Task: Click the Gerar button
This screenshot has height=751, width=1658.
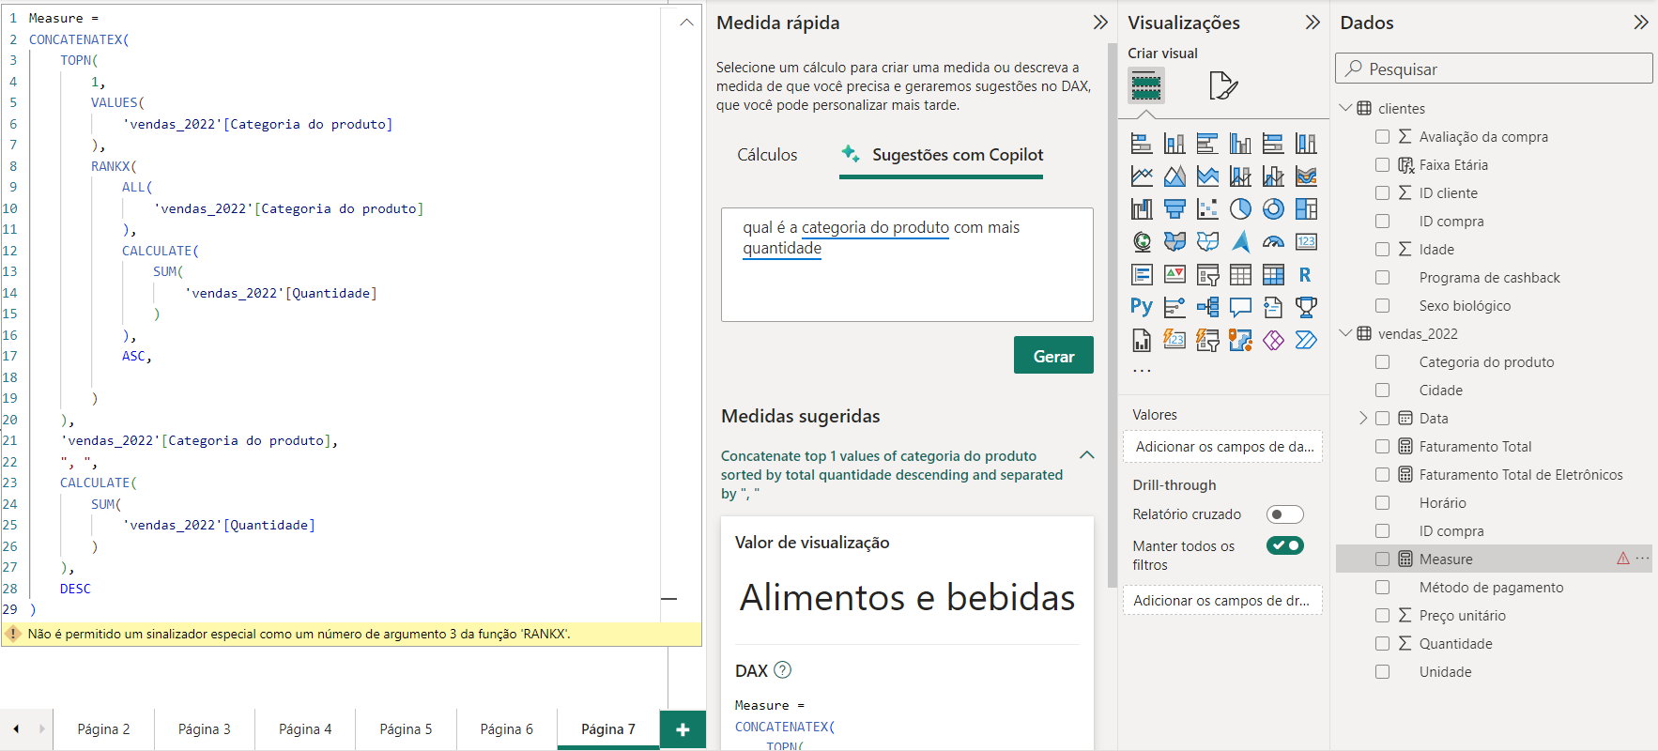Action: click(1053, 356)
